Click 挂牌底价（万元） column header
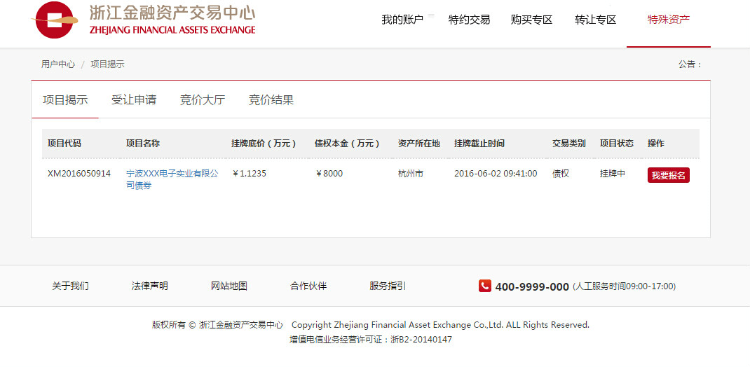The width and height of the screenshot is (750, 367). coord(264,144)
